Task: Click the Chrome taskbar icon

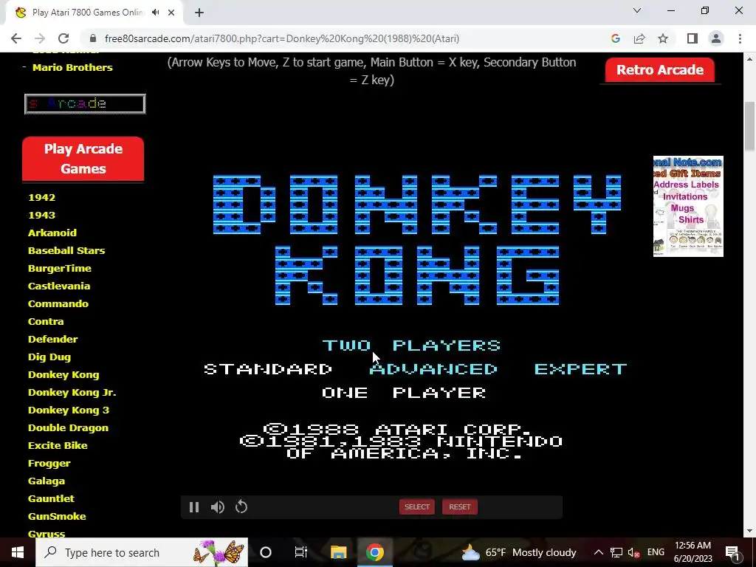Action: [x=374, y=552]
